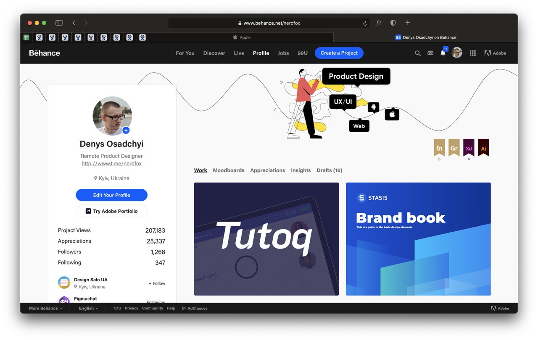
Task: Open the Figmachat profile name
Action: click(x=85, y=299)
